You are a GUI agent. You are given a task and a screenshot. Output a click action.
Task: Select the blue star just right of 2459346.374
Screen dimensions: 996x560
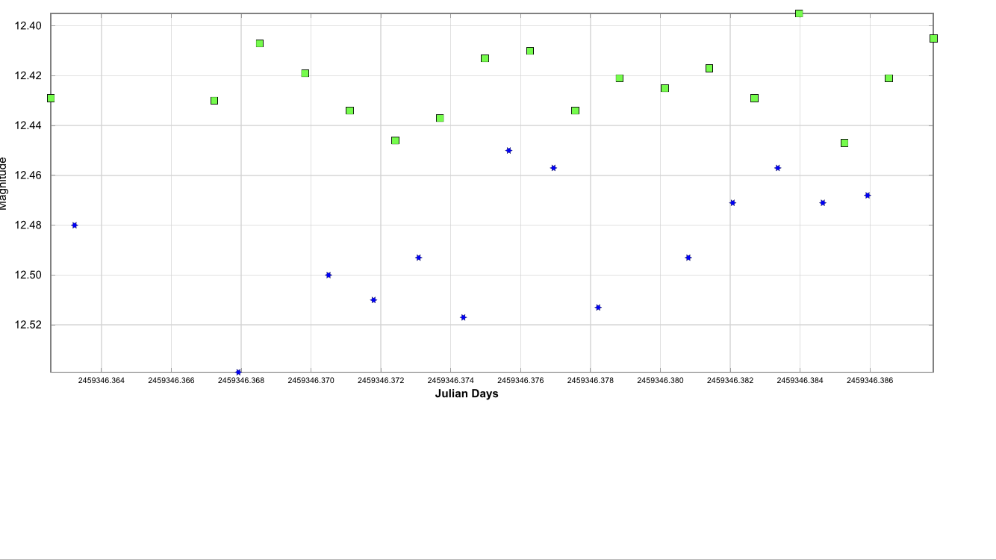[463, 317]
